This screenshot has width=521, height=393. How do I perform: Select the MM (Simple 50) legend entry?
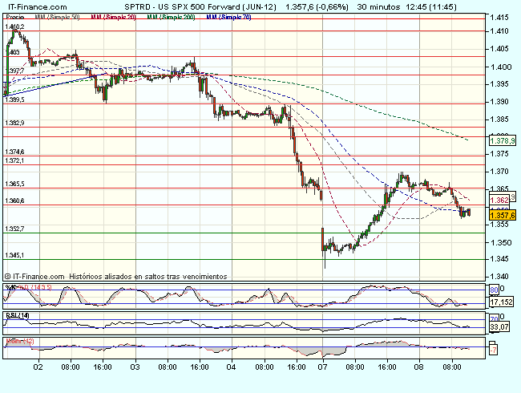point(57,17)
